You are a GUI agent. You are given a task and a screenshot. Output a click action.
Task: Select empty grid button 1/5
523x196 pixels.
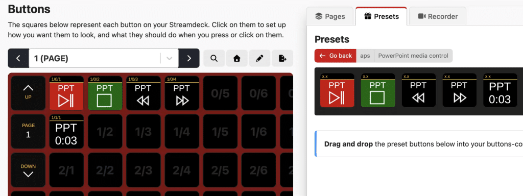[x=220, y=131]
